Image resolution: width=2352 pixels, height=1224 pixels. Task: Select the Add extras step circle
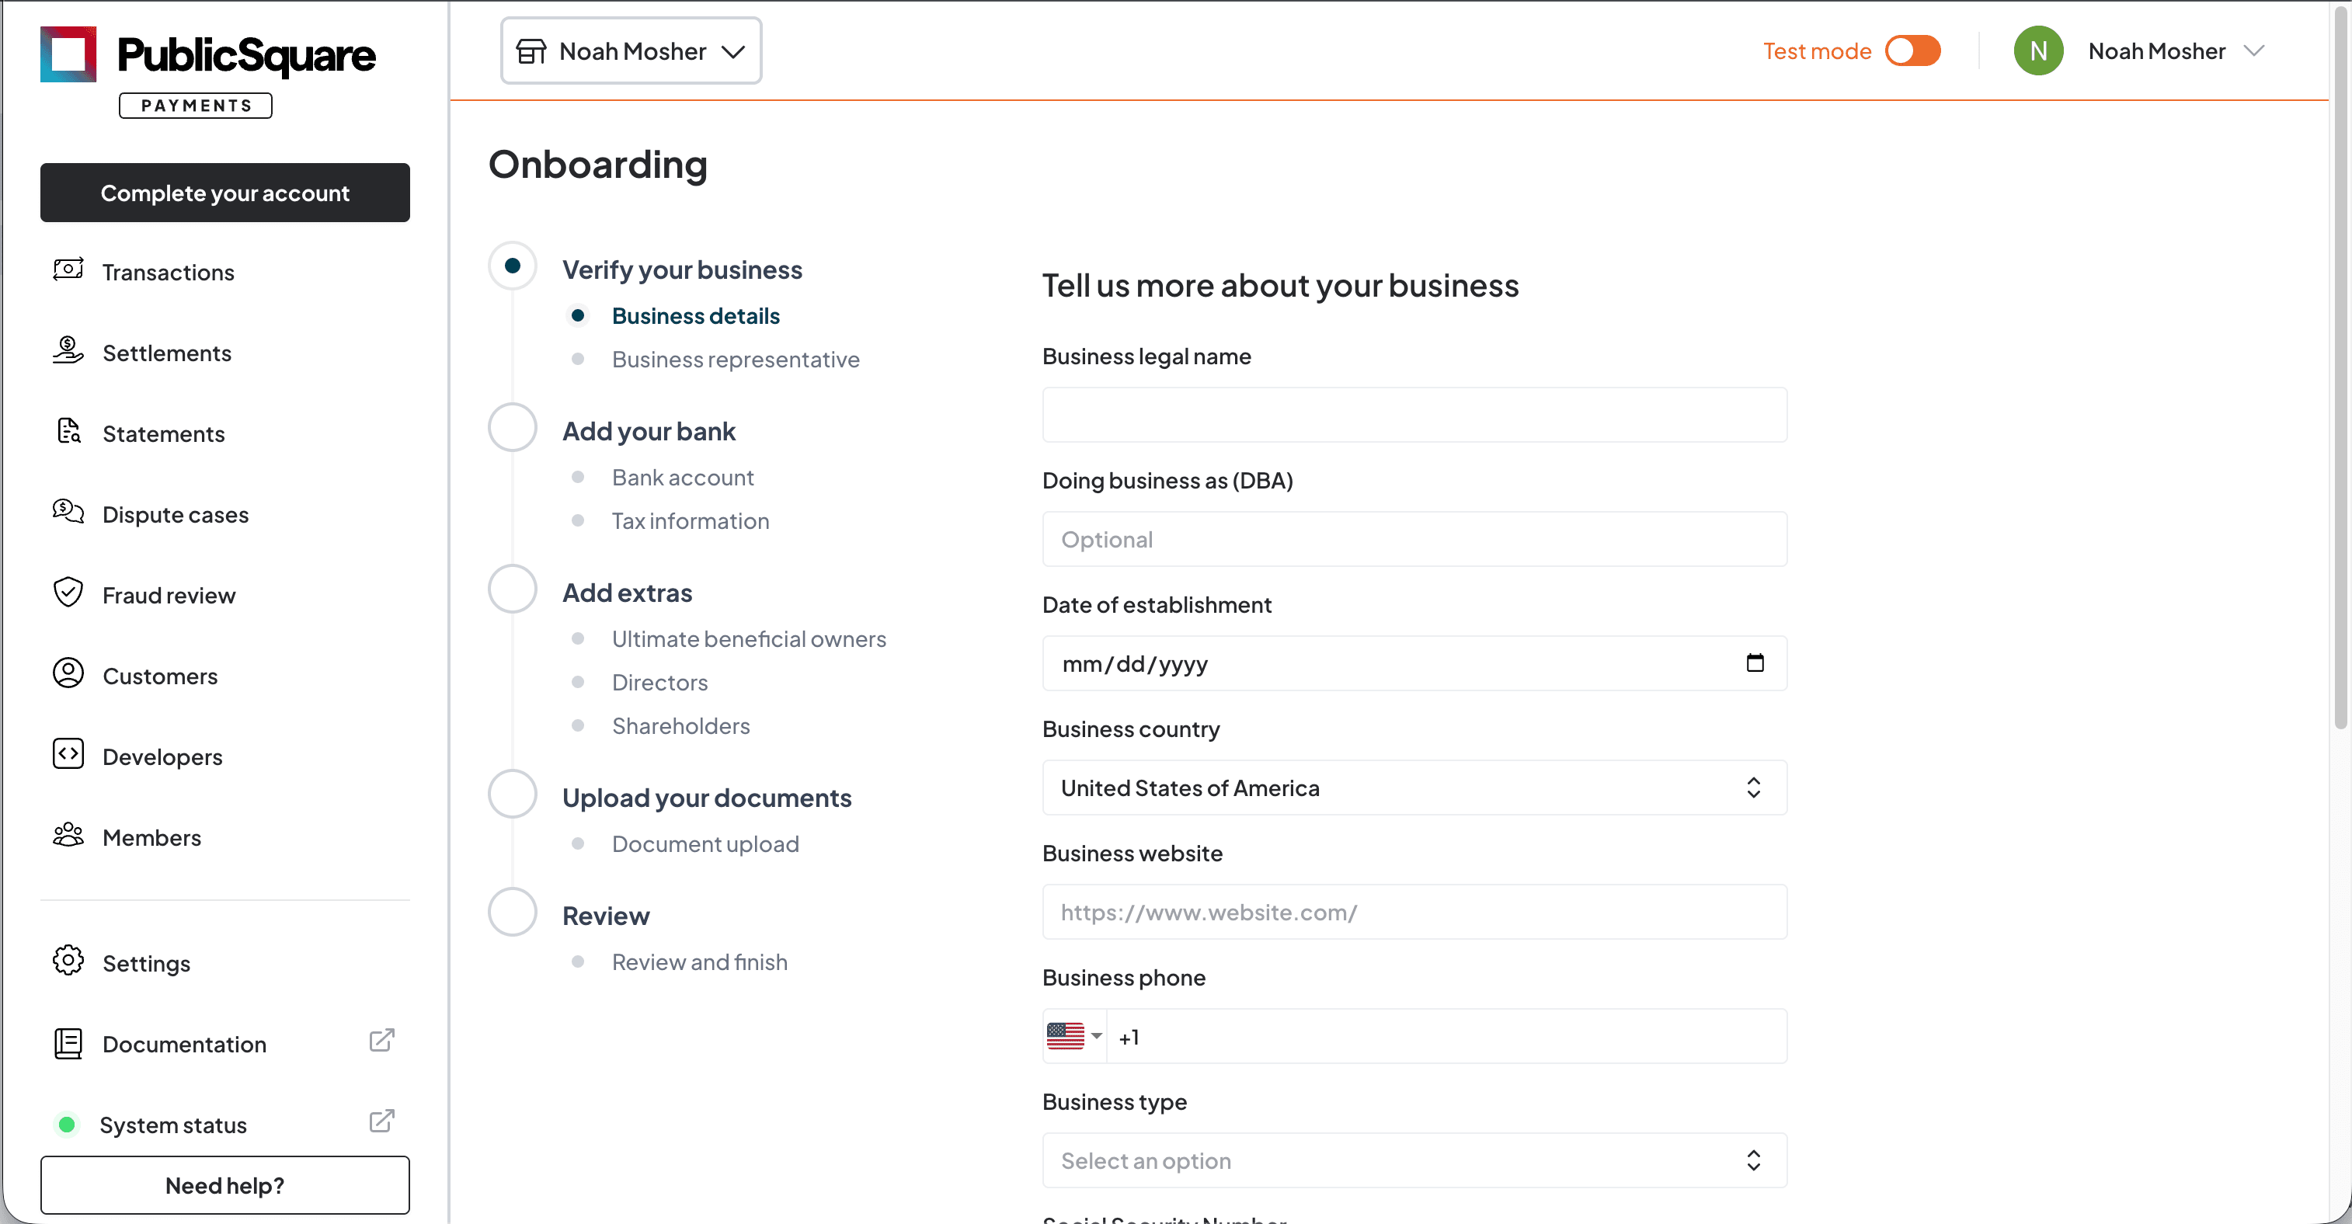coord(513,589)
